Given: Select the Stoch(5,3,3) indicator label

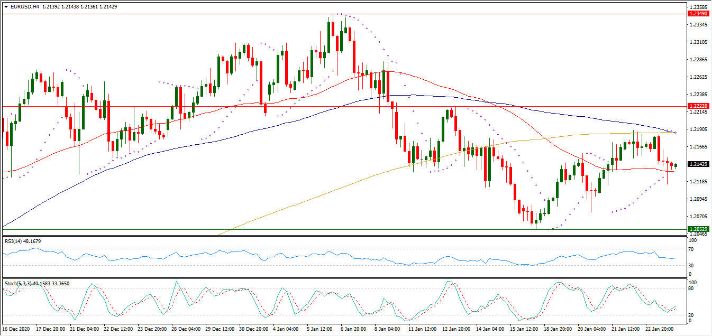Looking at the screenshot, I should (19, 284).
